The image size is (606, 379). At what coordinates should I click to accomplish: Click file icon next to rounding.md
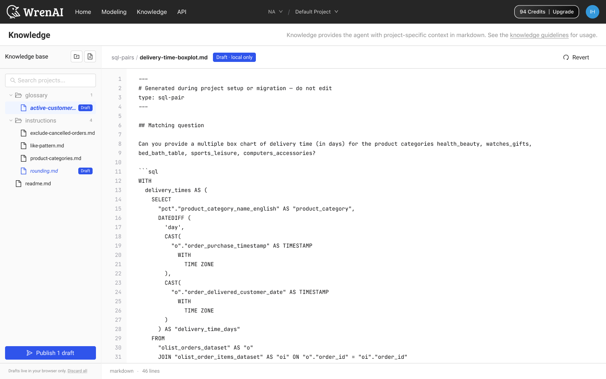[24, 171]
